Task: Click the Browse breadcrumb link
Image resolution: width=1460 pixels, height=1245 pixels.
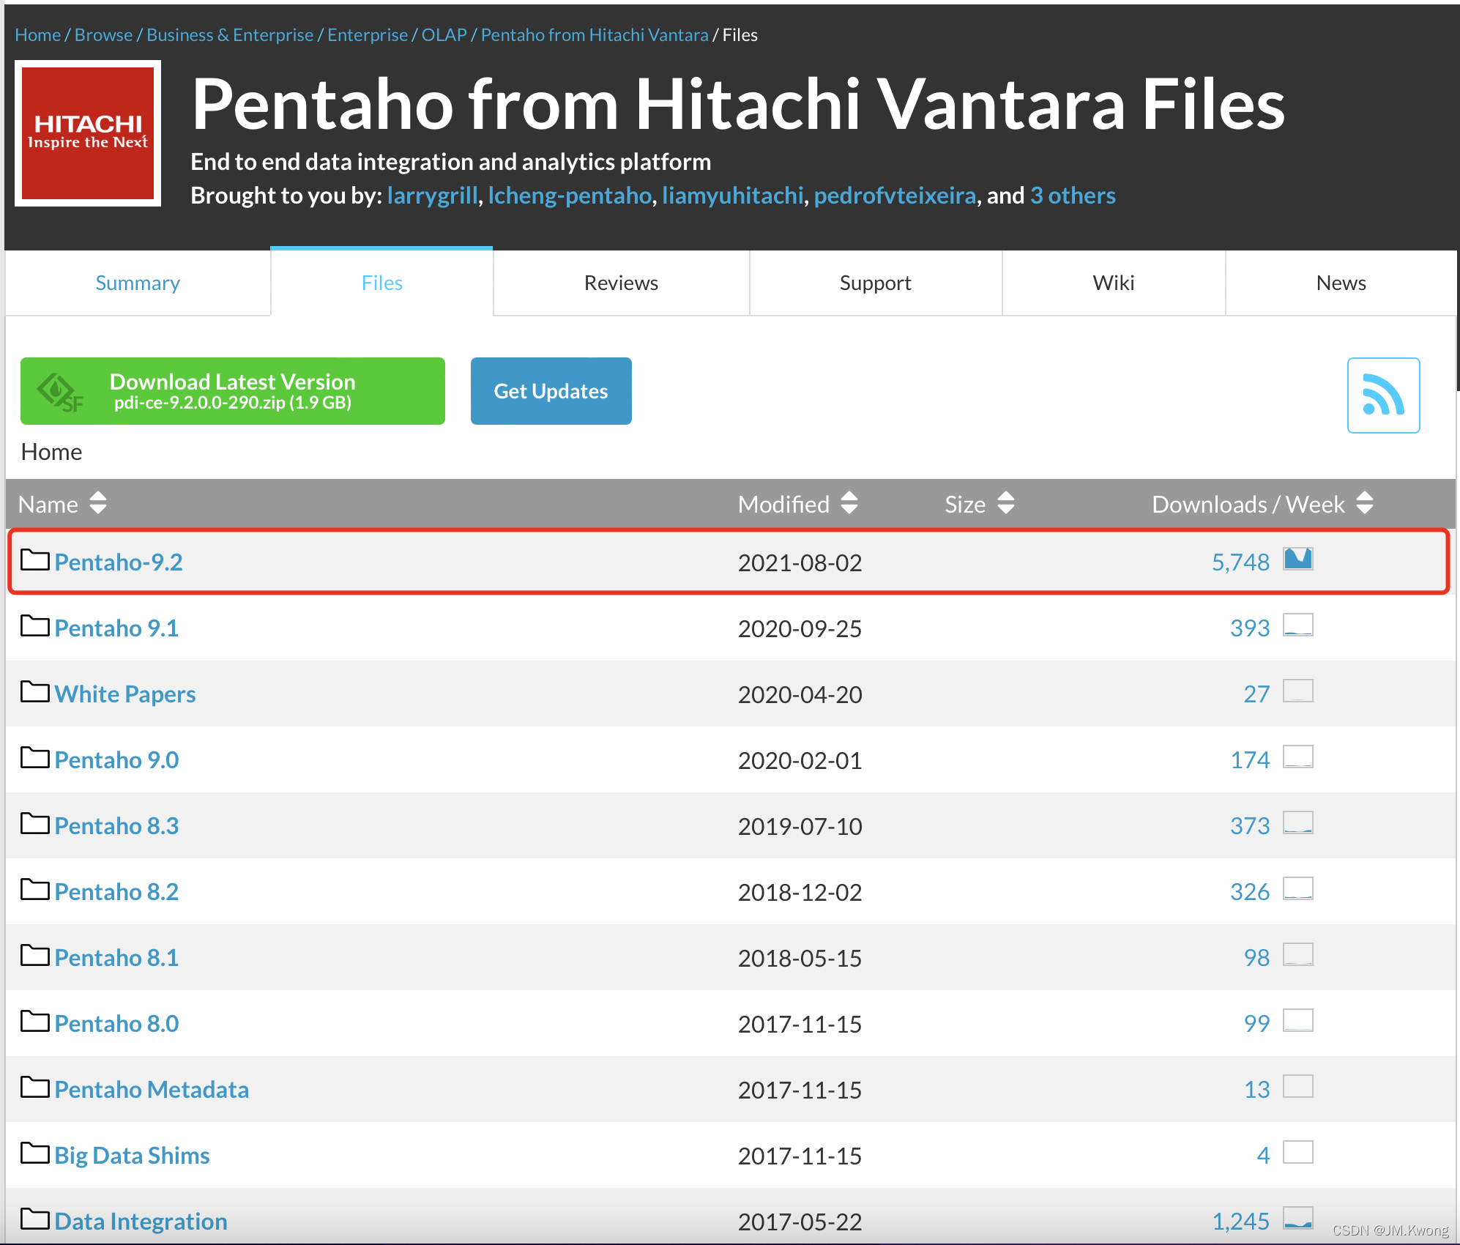Action: [103, 34]
